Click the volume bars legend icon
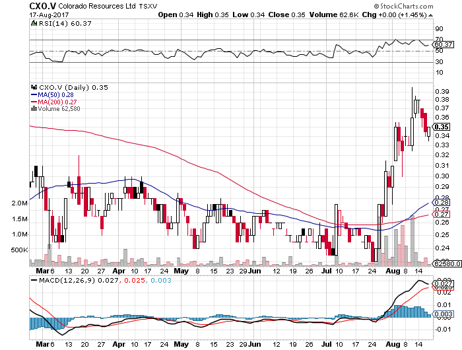Image resolution: width=462 pixels, height=350 pixels. point(34,109)
